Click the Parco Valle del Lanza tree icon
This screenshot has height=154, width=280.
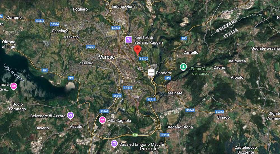183,67
